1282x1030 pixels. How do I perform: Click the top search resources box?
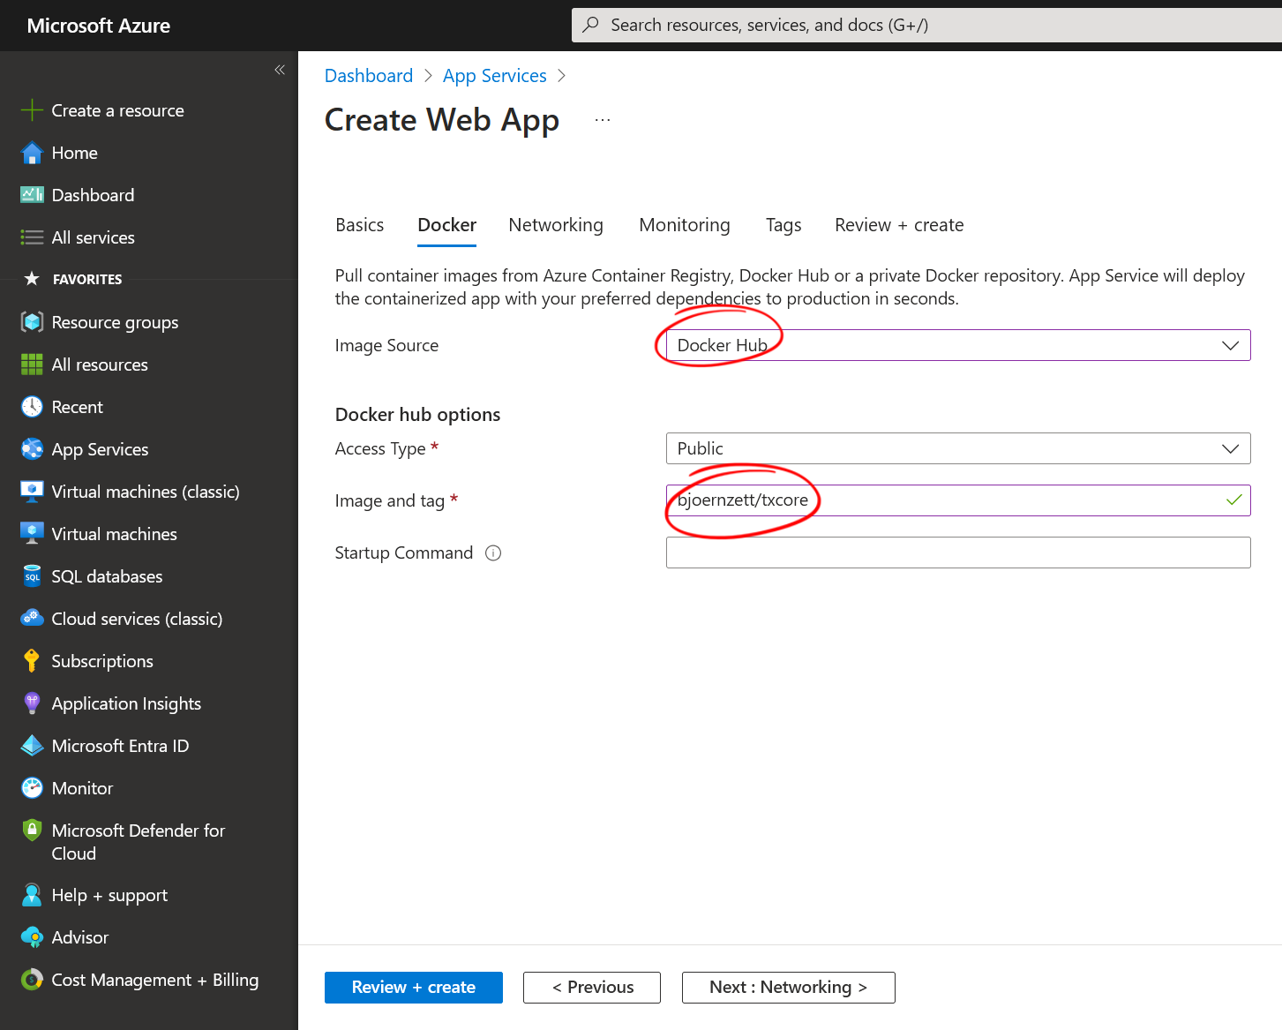tap(926, 25)
